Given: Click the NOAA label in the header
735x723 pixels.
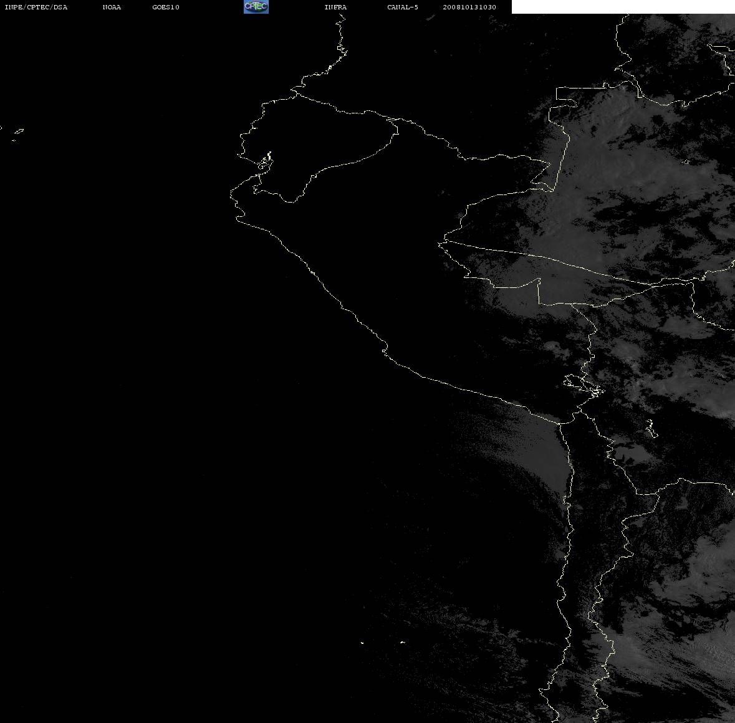Looking at the screenshot, I should click(x=112, y=7).
